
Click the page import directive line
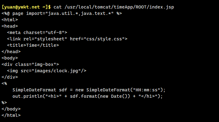point(62,13)
